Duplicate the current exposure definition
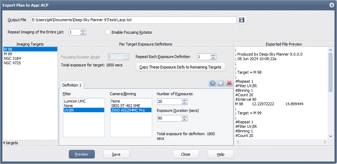The height and width of the screenshot is (164, 337). pos(221,83)
